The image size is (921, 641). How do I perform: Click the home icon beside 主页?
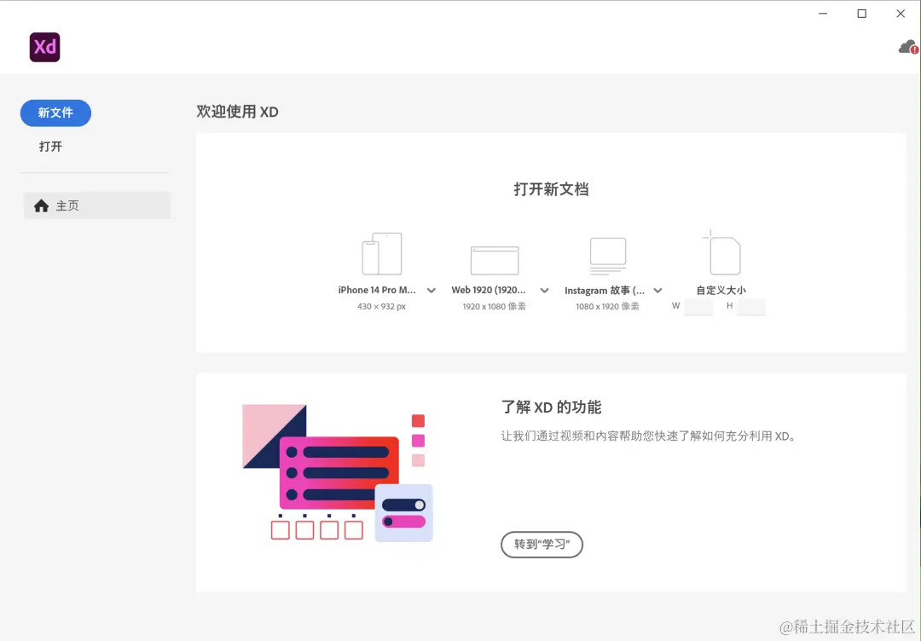point(41,205)
